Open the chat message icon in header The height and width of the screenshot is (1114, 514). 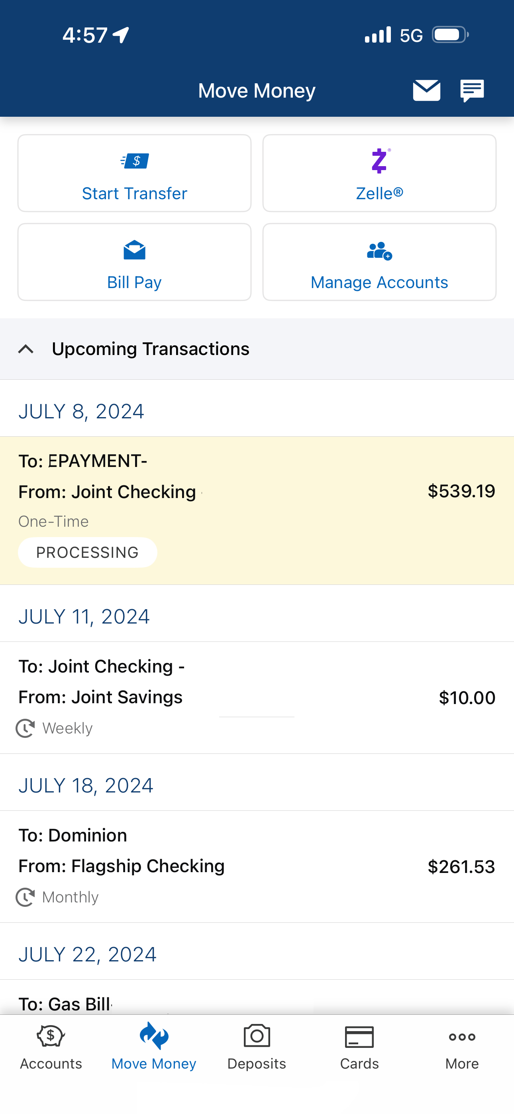[472, 90]
